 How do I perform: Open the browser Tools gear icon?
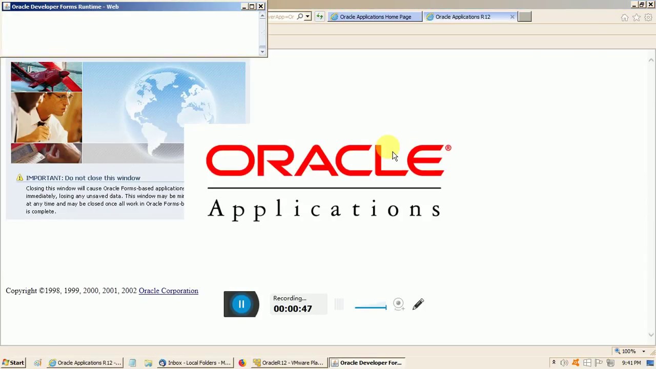coord(648,17)
